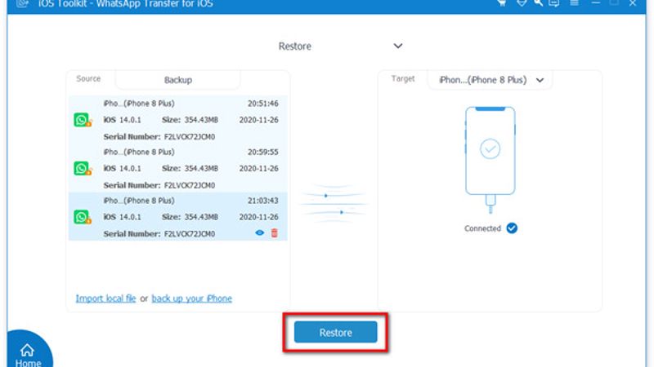This screenshot has height=367, width=654.
Task: Click the blue Restore button
Action: coord(336,332)
